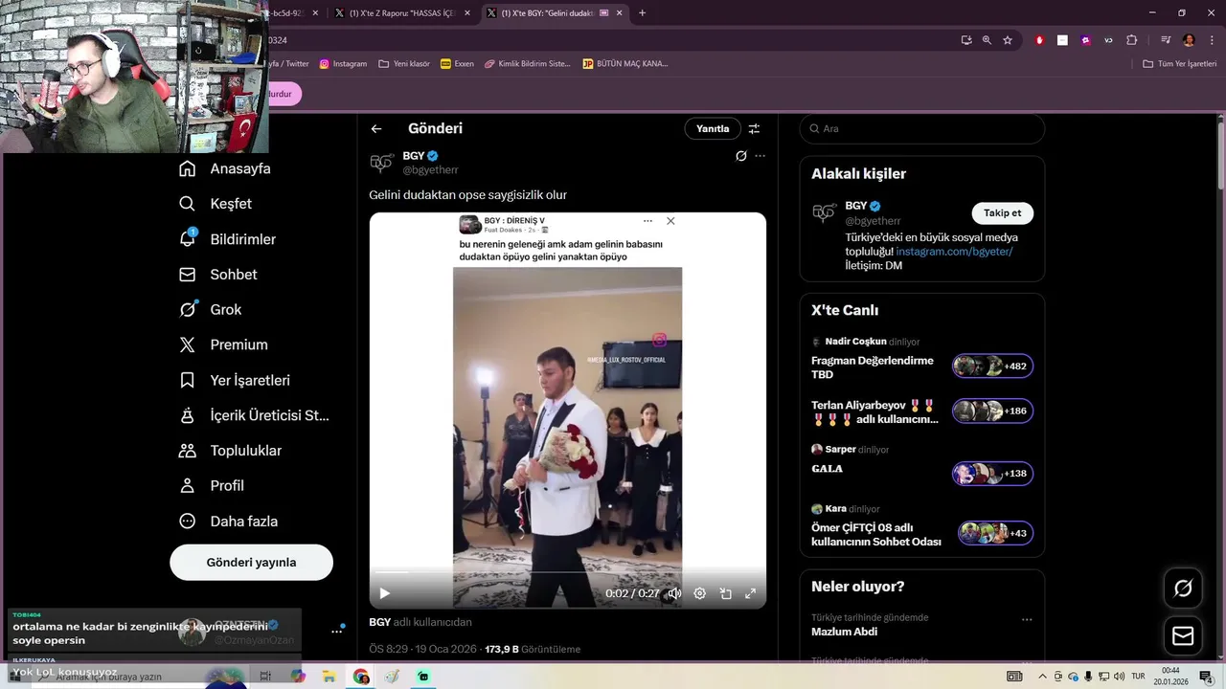Open instagram.com/bgyeter/ link
Image resolution: width=1226 pixels, height=689 pixels.
tap(954, 252)
